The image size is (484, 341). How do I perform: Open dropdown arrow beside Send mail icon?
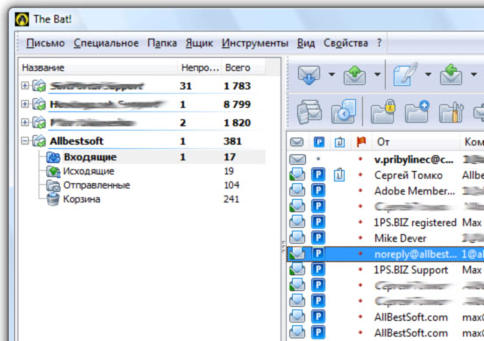pyautogui.click(x=377, y=75)
